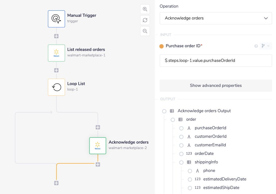Select the order object tree item

[x=191, y=119]
